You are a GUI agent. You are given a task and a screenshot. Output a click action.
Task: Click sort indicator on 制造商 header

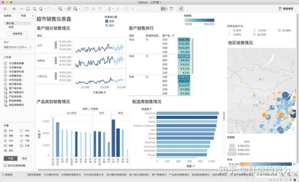click(x=151, y=109)
